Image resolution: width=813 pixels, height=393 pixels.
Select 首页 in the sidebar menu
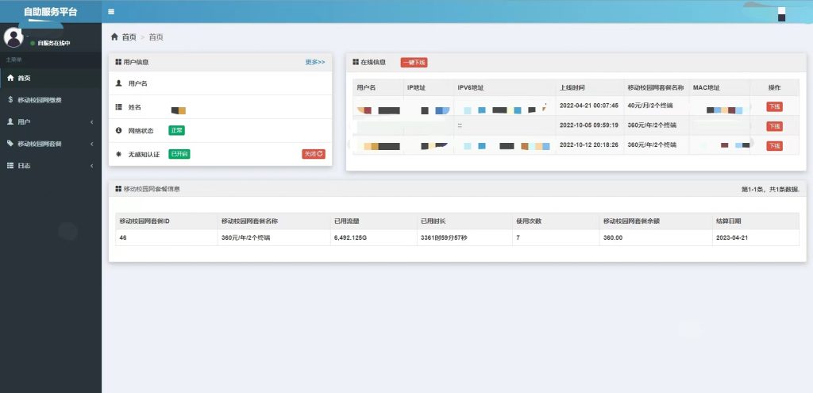tap(24, 78)
